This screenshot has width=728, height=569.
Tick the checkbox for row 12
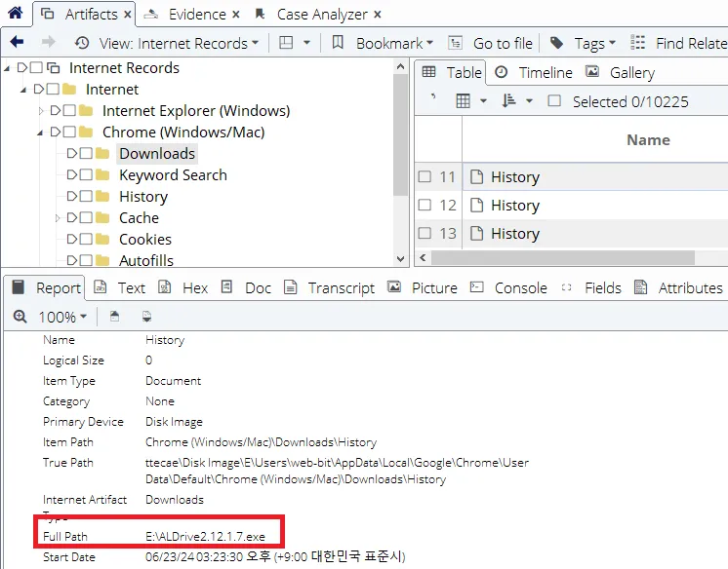[425, 206]
